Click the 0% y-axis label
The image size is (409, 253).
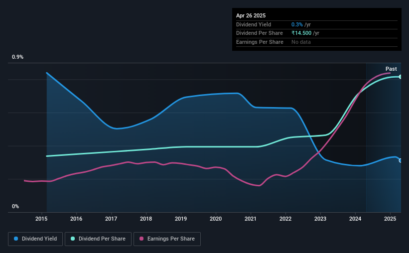(15, 206)
